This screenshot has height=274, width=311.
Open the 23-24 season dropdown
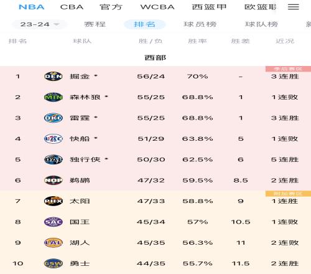pos(39,24)
